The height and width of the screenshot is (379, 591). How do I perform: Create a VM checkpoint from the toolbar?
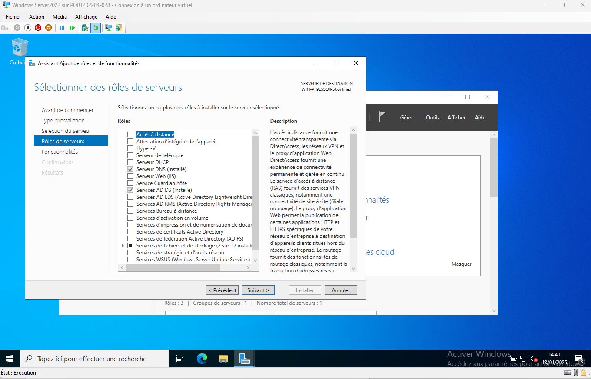pyautogui.click(x=85, y=28)
